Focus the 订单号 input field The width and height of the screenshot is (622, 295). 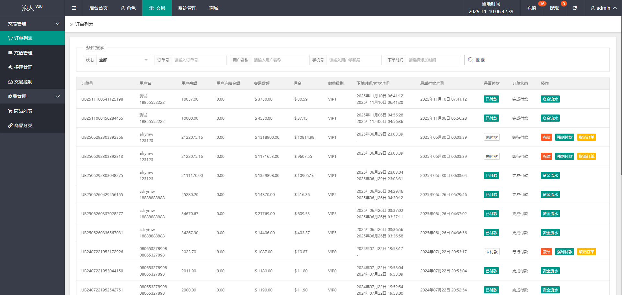[x=199, y=60]
